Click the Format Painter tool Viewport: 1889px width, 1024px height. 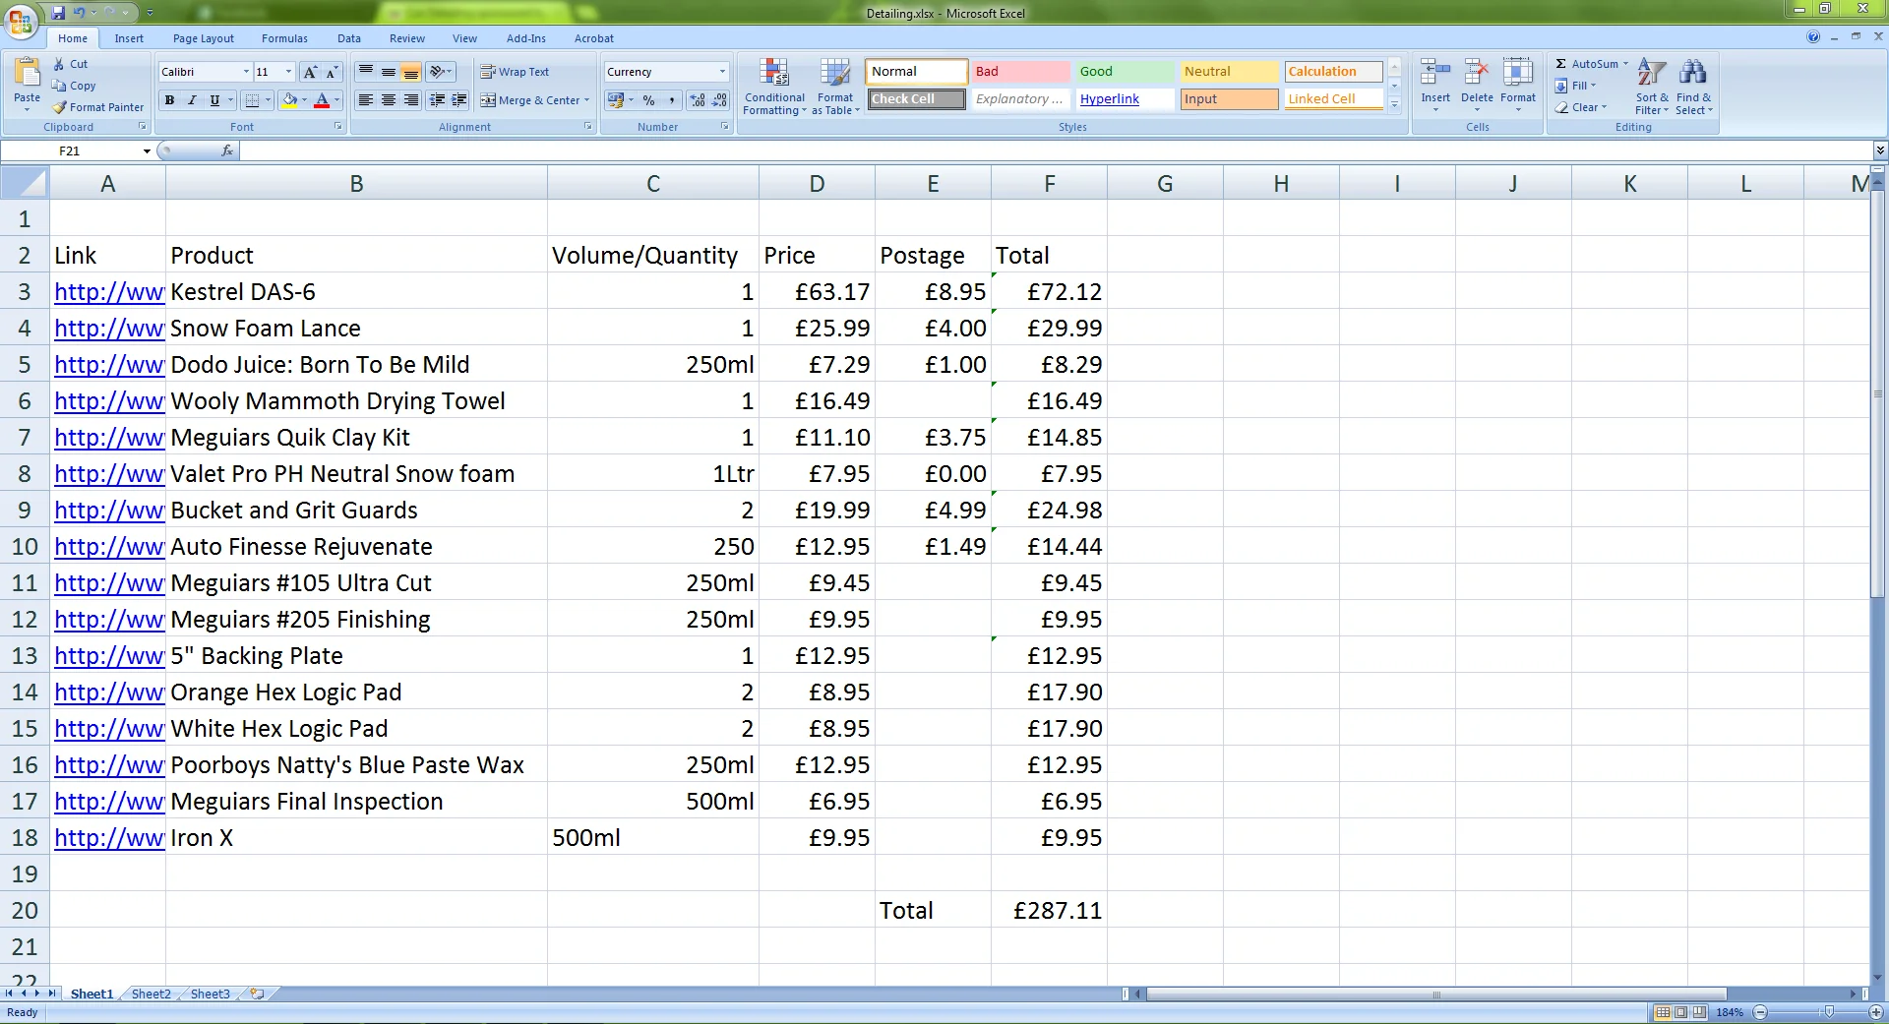pos(98,107)
